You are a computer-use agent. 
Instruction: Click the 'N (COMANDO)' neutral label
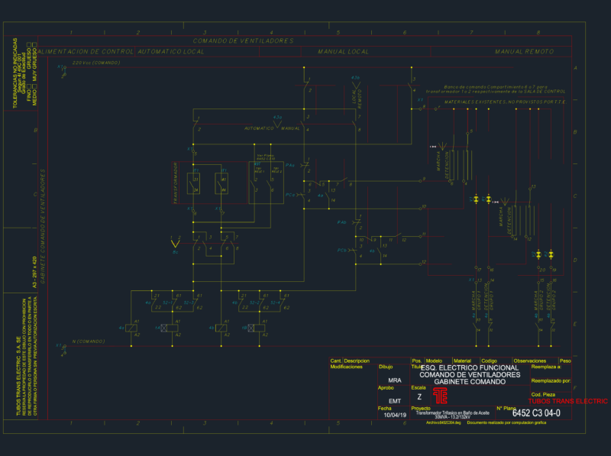pos(89,341)
